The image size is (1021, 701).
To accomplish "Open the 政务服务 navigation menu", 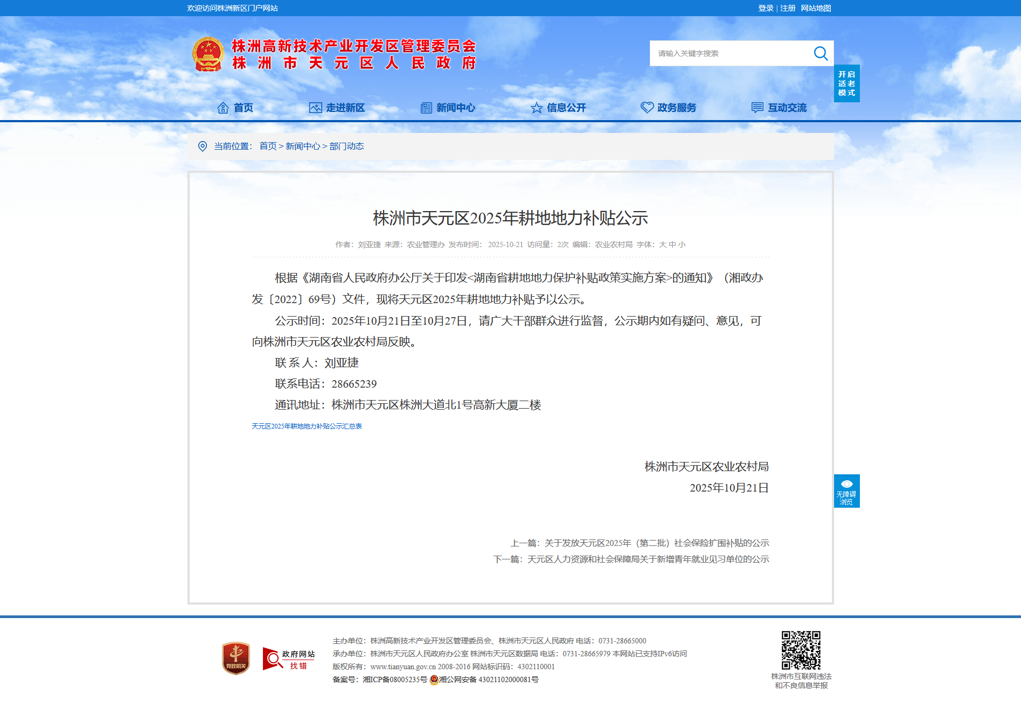I will click(669, 108).
